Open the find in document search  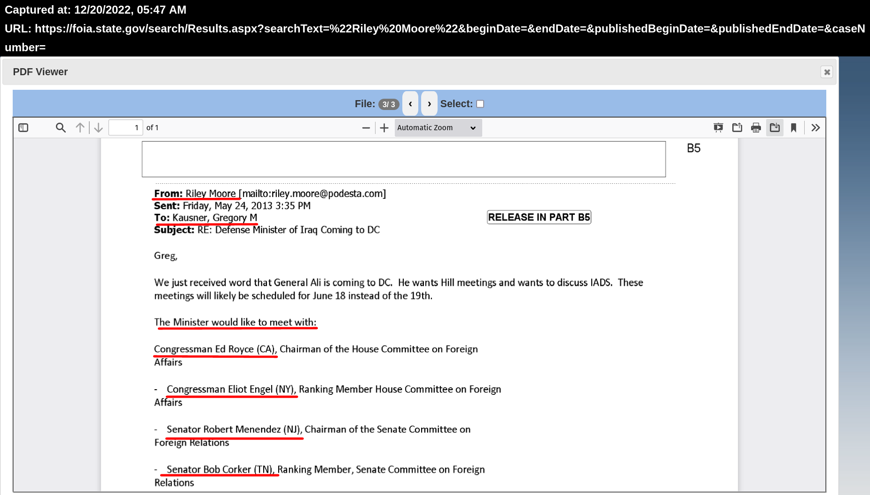pyautogui.click(x=61, y=127)
